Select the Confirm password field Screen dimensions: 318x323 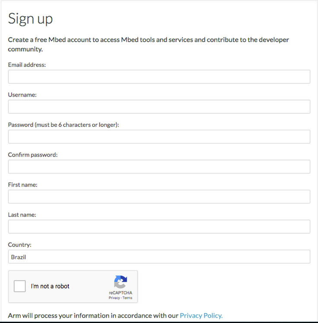click(x=159, y=166)
